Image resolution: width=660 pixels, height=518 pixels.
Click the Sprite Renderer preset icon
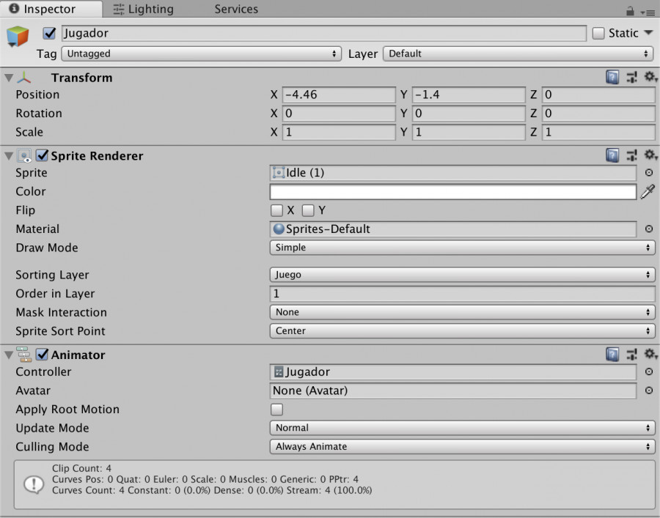(x=632, y=155)
